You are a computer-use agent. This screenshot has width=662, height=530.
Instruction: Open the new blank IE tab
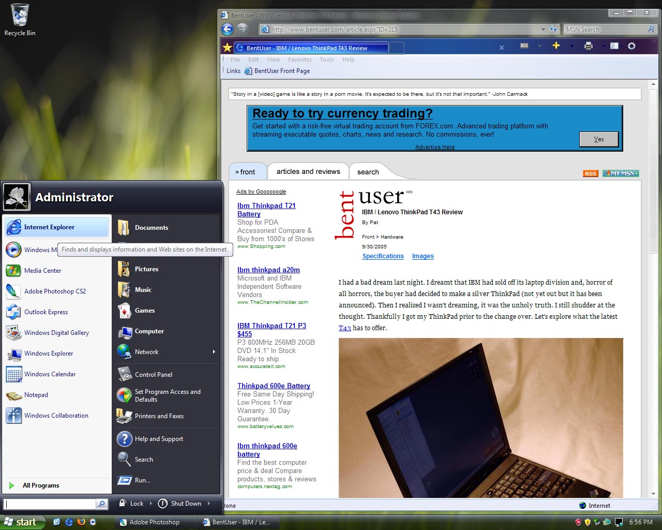pyautogui.click(x=396, y=48)
